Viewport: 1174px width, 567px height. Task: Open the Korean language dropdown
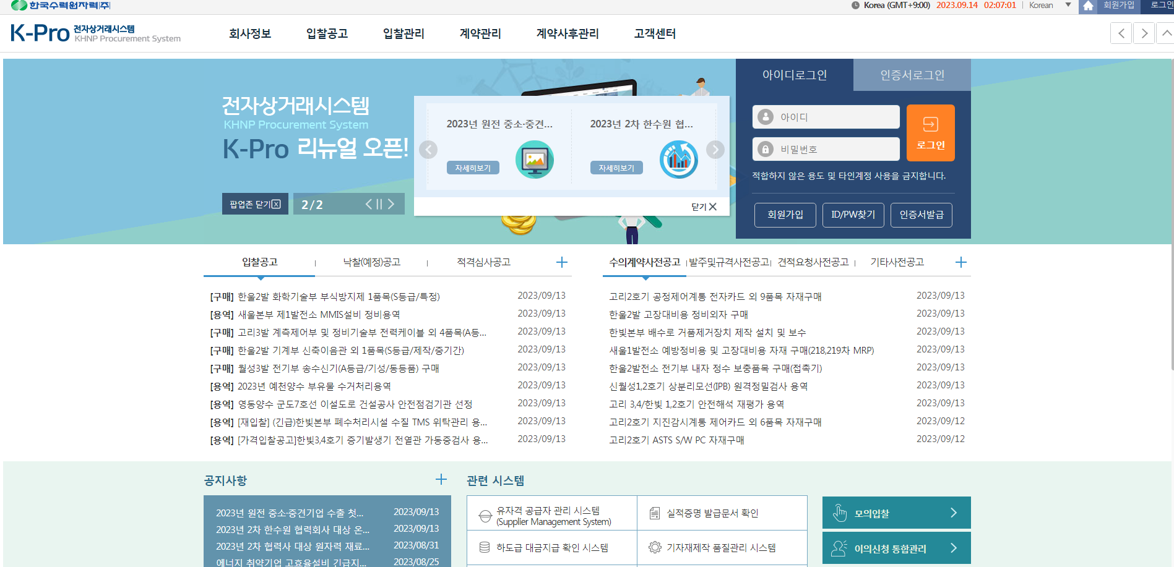(x=1050, y=5)
